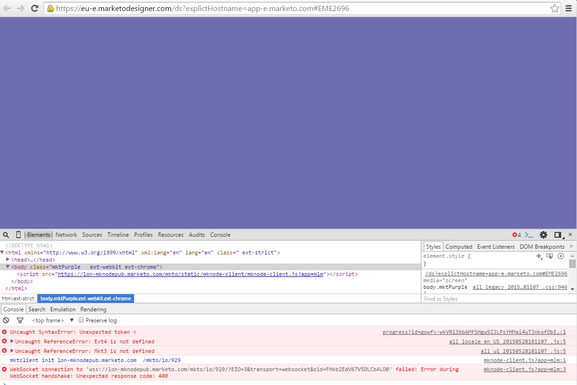Expand the head element node
Screen dimensions: 577x385
coord(8,259)
